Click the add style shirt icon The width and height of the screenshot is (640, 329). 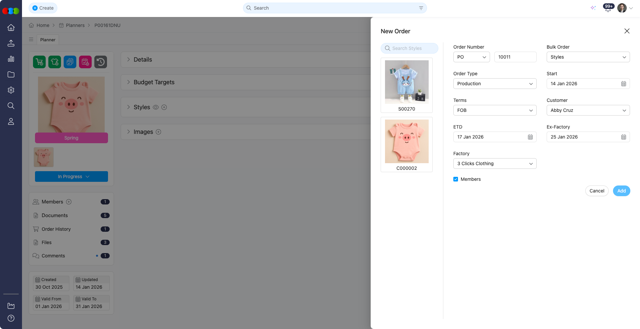(54, 62)
